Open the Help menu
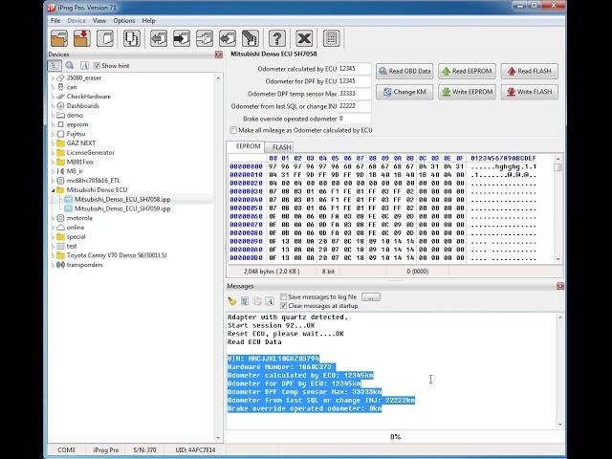 (148, 21)
